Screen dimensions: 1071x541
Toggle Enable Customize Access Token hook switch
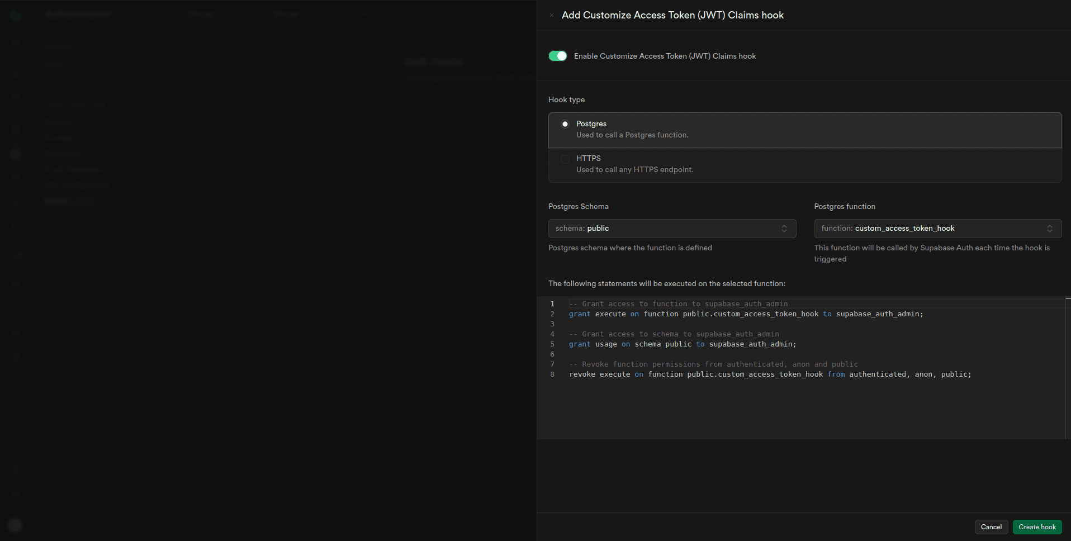pyautogui.click(x=557, y=56)
